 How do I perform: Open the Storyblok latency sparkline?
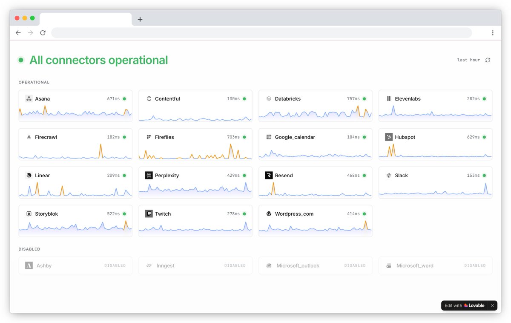pos(75,228)
